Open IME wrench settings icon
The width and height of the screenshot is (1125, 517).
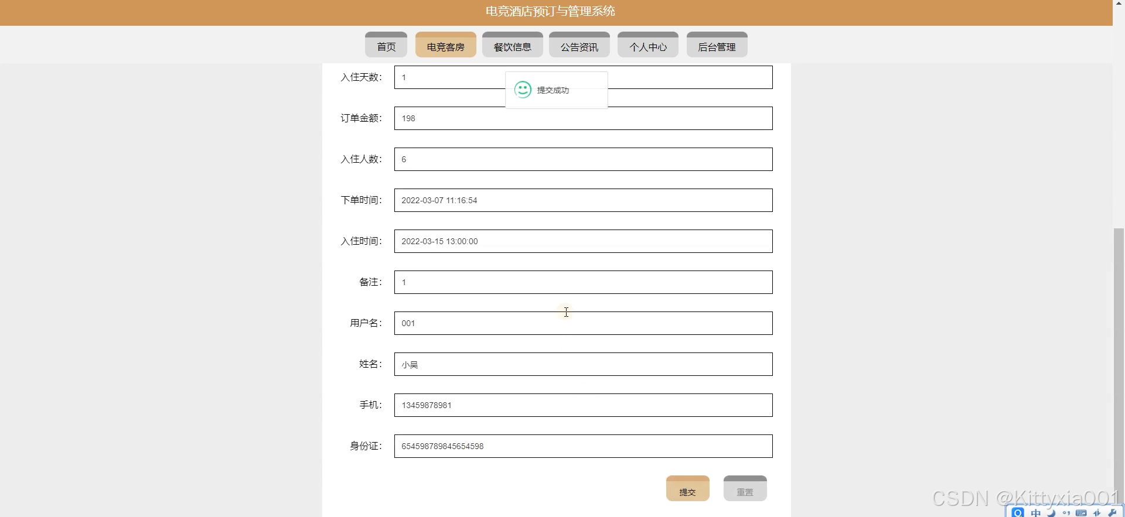pos(1112,513)
